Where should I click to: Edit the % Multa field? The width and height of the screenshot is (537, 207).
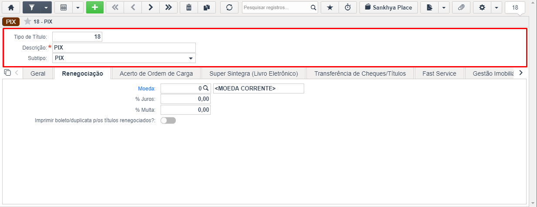pyautogui.click(x=186, y=110)
